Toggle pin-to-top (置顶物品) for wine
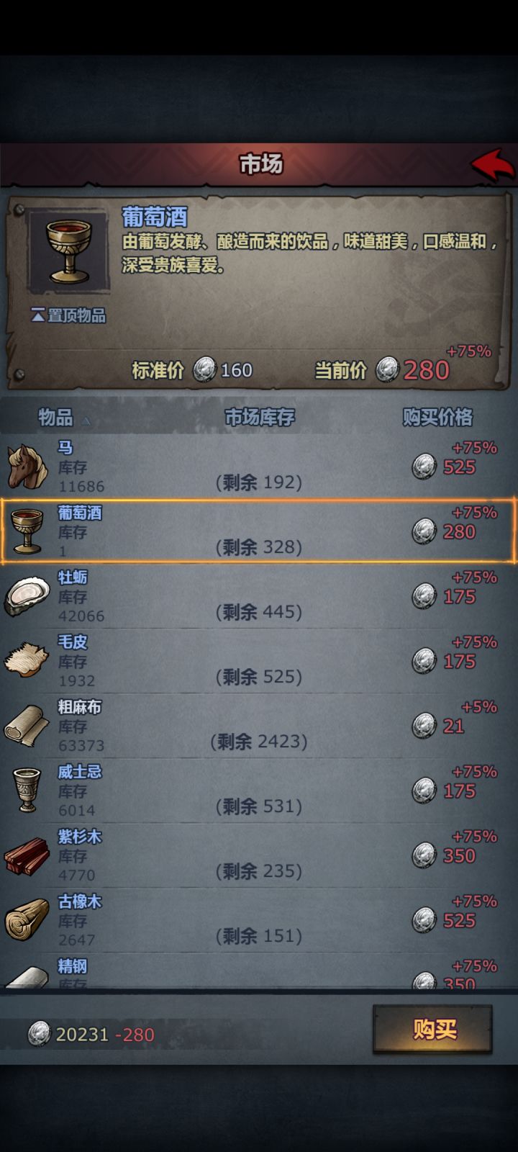The image size is (518, 1152). tap(68, 315)
